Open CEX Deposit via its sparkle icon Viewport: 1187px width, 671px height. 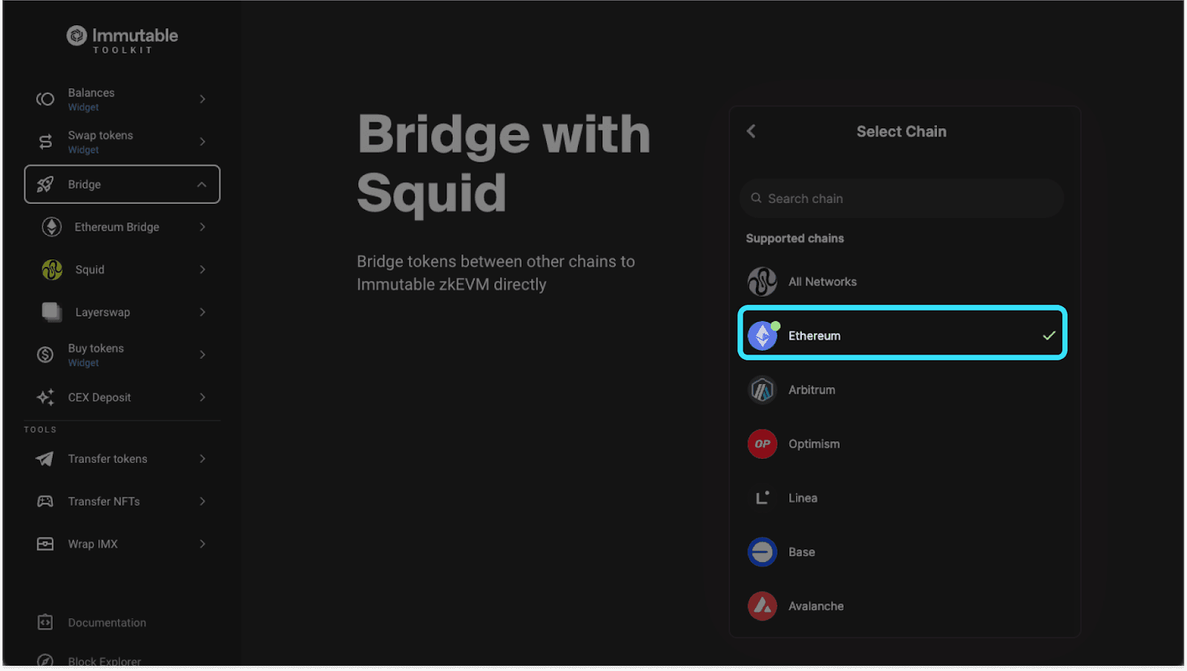coord(45,397)
